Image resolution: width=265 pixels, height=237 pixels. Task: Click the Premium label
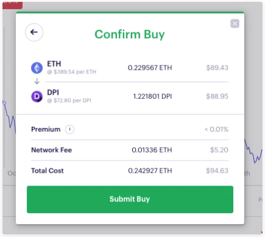[46, 129]
